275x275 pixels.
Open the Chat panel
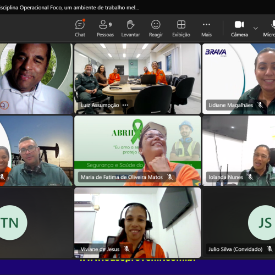click(80, 29)
